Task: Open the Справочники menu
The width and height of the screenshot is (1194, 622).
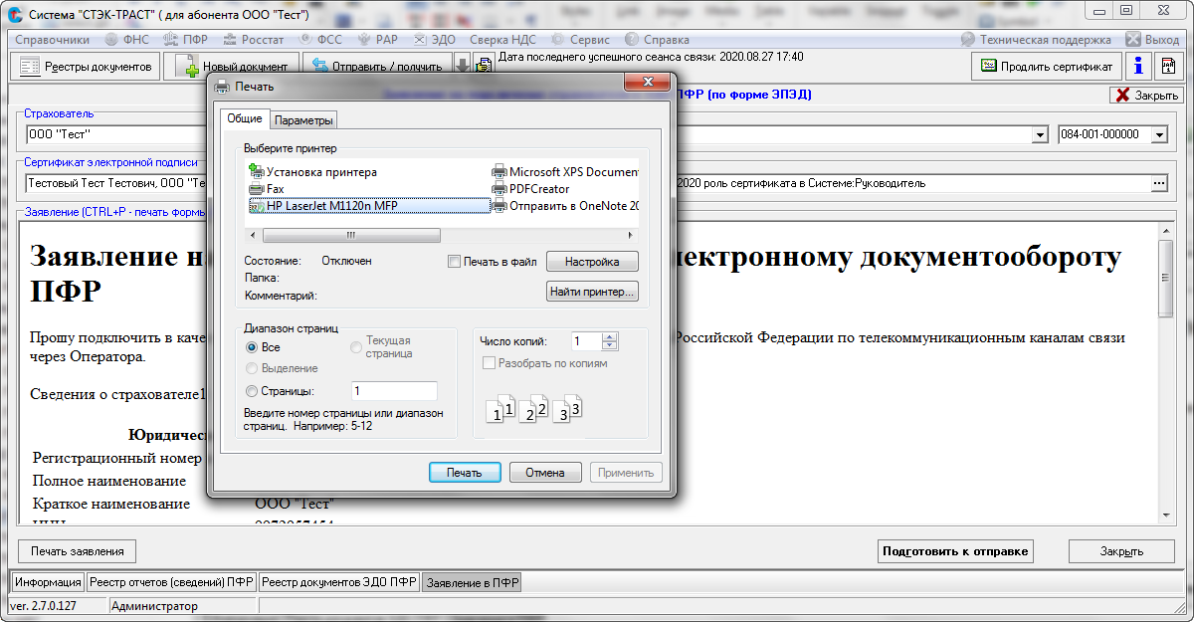Action: click(x=53, y=40)
